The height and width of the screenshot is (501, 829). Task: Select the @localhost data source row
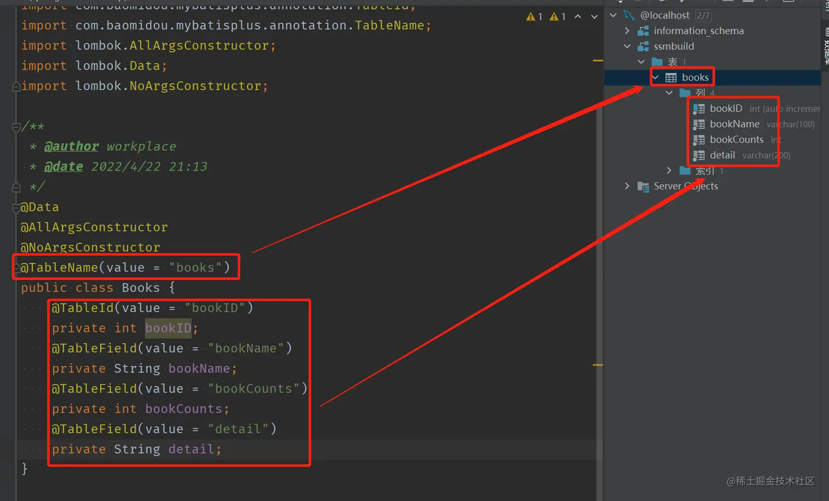pyautogui.click(x=713, y=15)
